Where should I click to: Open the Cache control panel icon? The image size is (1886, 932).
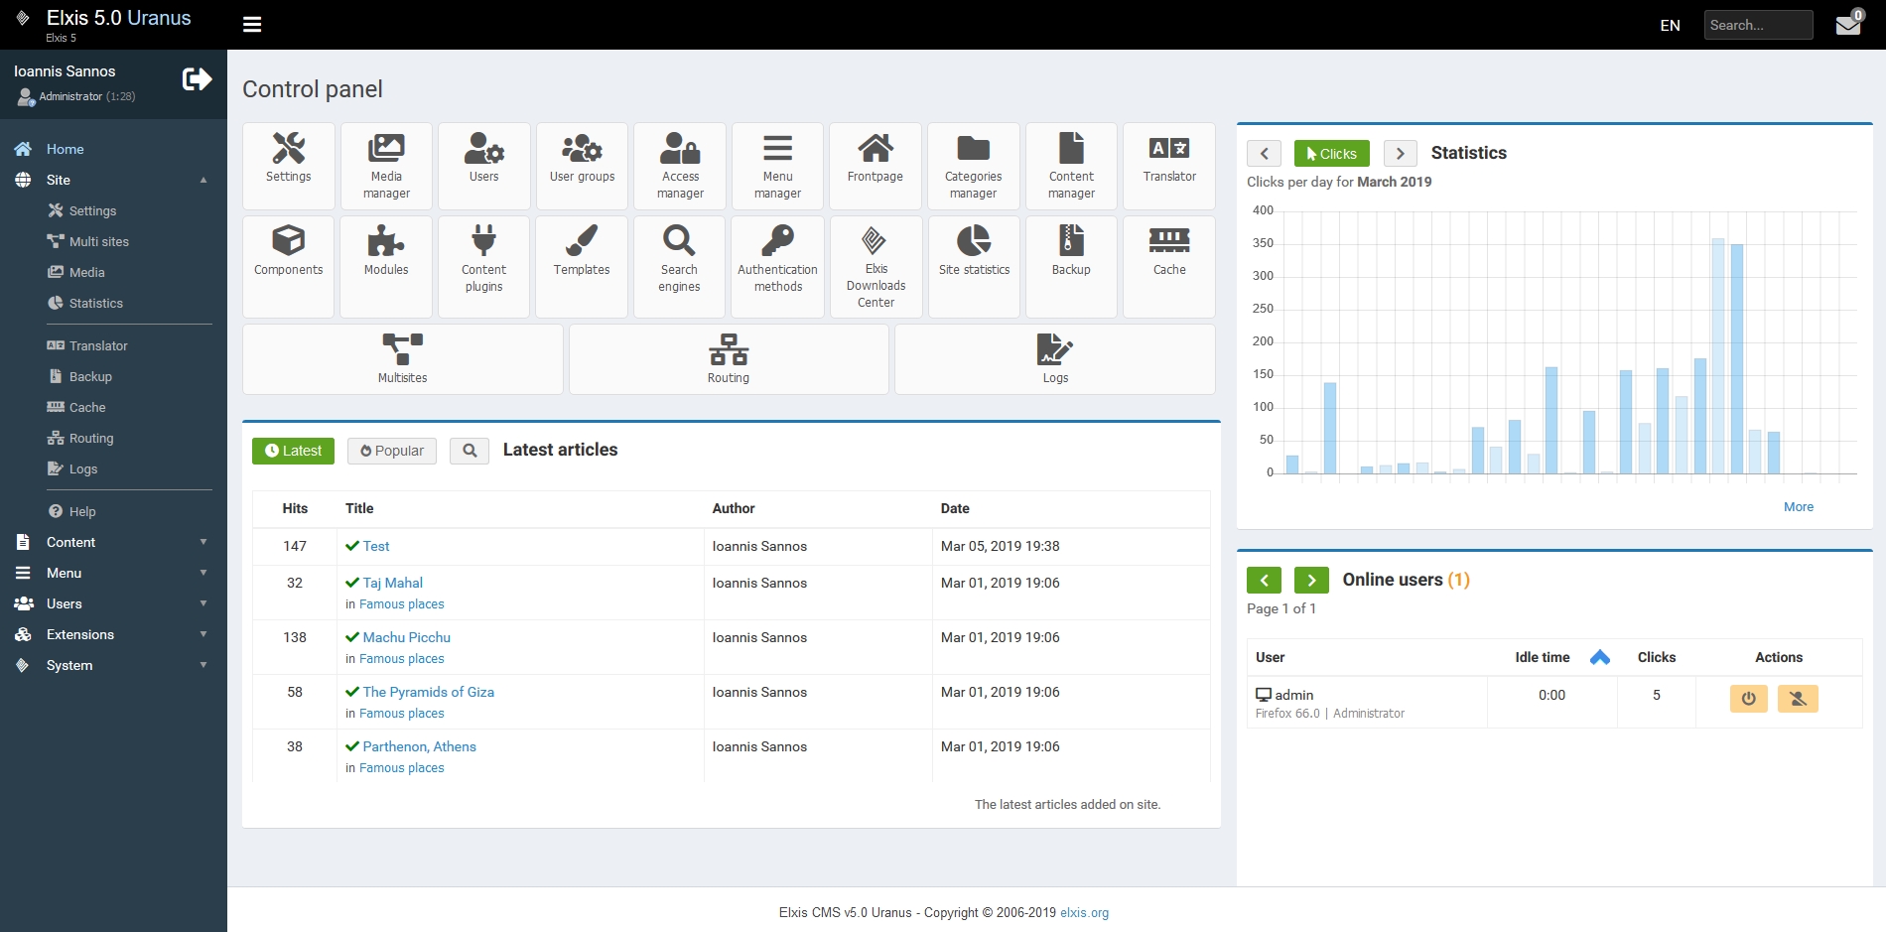tap(1169, 267)
